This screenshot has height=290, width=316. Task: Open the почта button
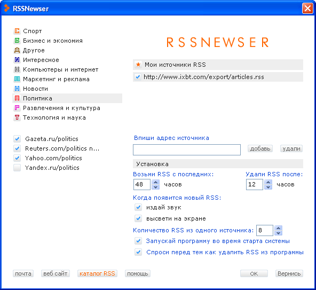click(23, 273)
